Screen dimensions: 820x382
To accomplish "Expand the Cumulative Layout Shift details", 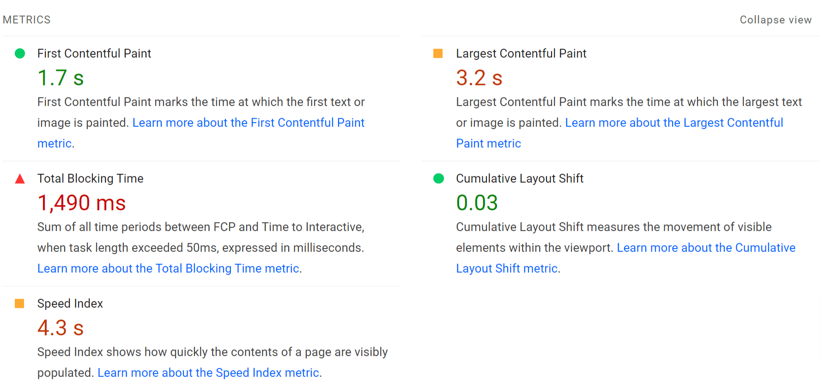I will [519, 179].
